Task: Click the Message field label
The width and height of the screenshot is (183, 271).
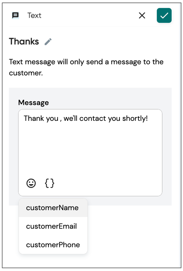Action: point(34,103)
